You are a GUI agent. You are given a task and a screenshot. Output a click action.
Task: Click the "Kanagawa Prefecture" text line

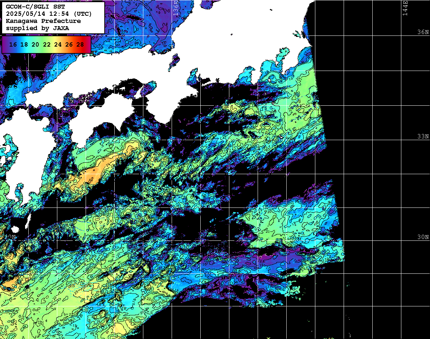coord(43,21)
